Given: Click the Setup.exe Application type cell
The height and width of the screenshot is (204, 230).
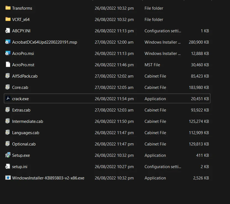Looking at the screenshot, I should [155, 155].
